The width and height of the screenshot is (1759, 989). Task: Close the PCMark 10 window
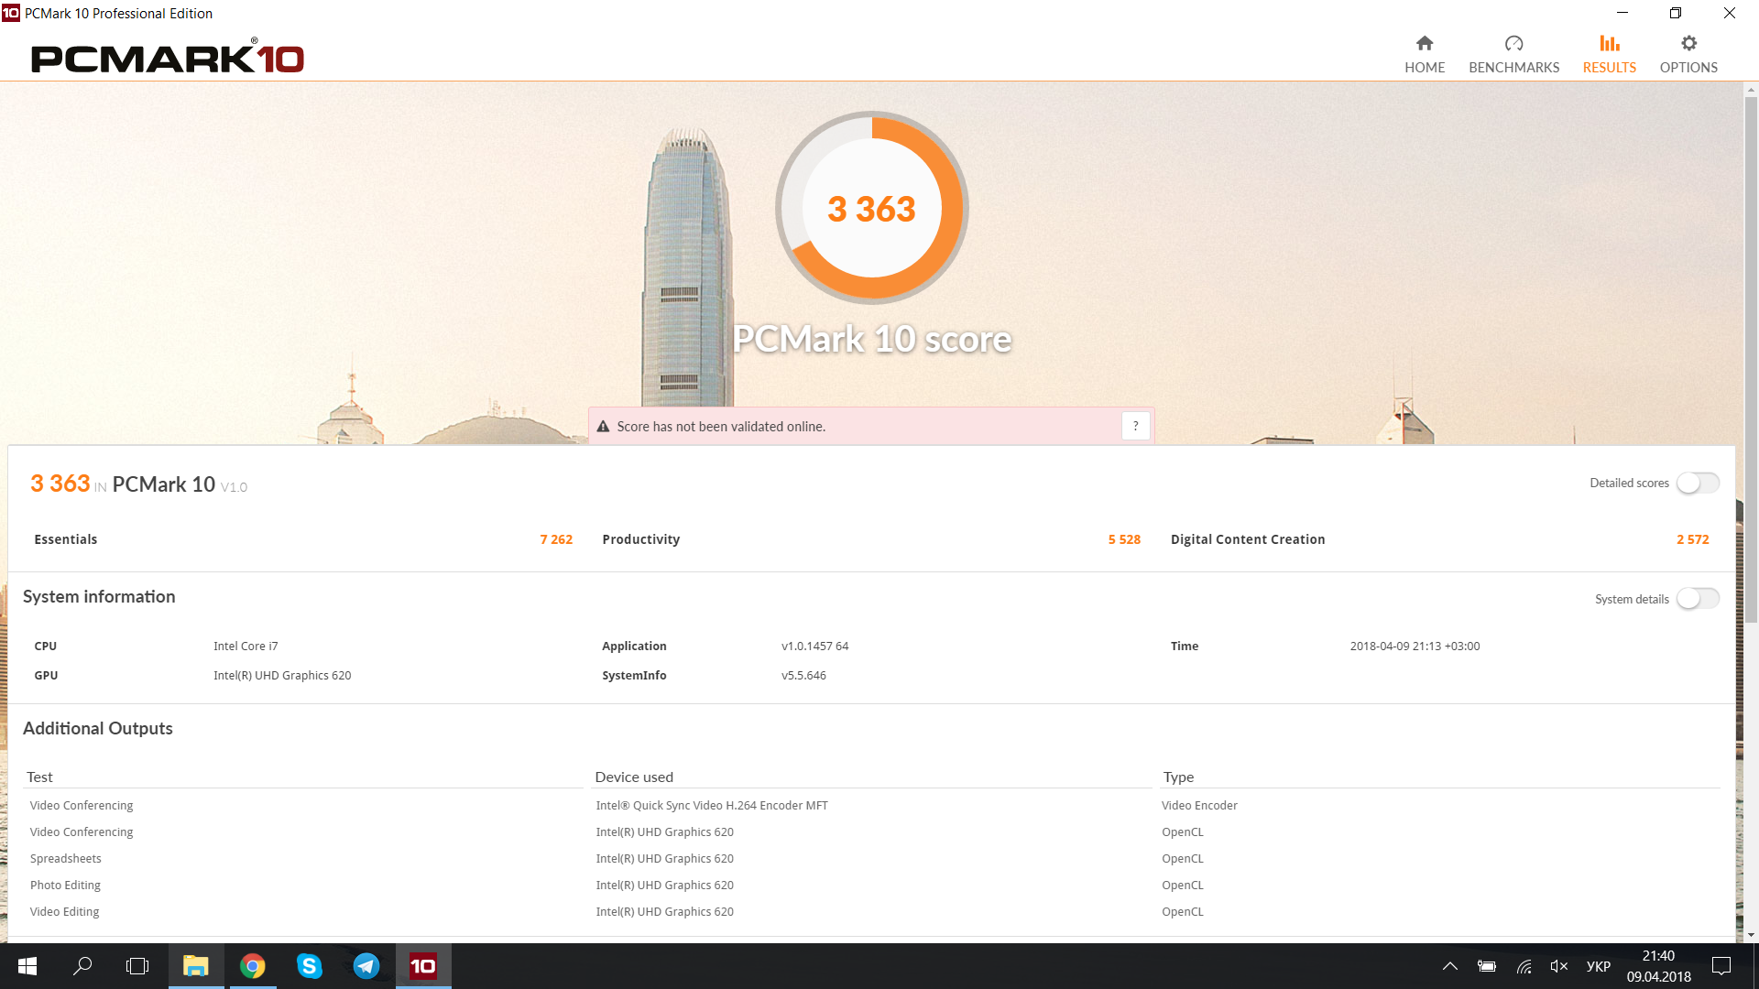pos(1730,13)
